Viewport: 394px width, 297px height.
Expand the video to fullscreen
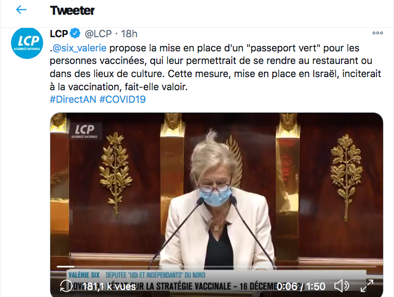click(x=367, y=286)
